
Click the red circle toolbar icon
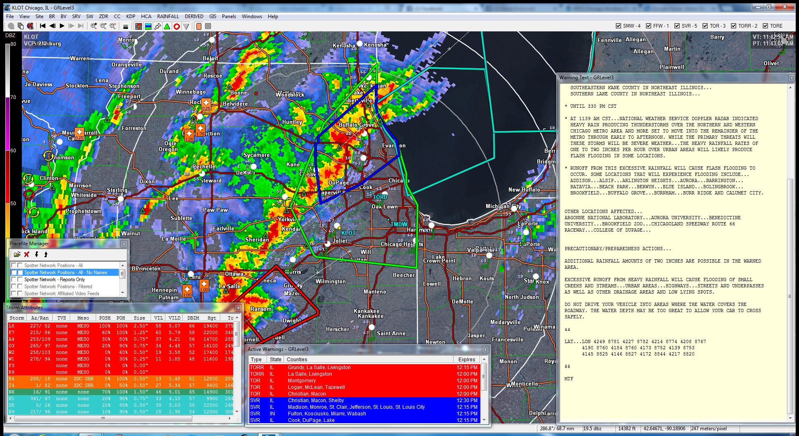point(177,26)
